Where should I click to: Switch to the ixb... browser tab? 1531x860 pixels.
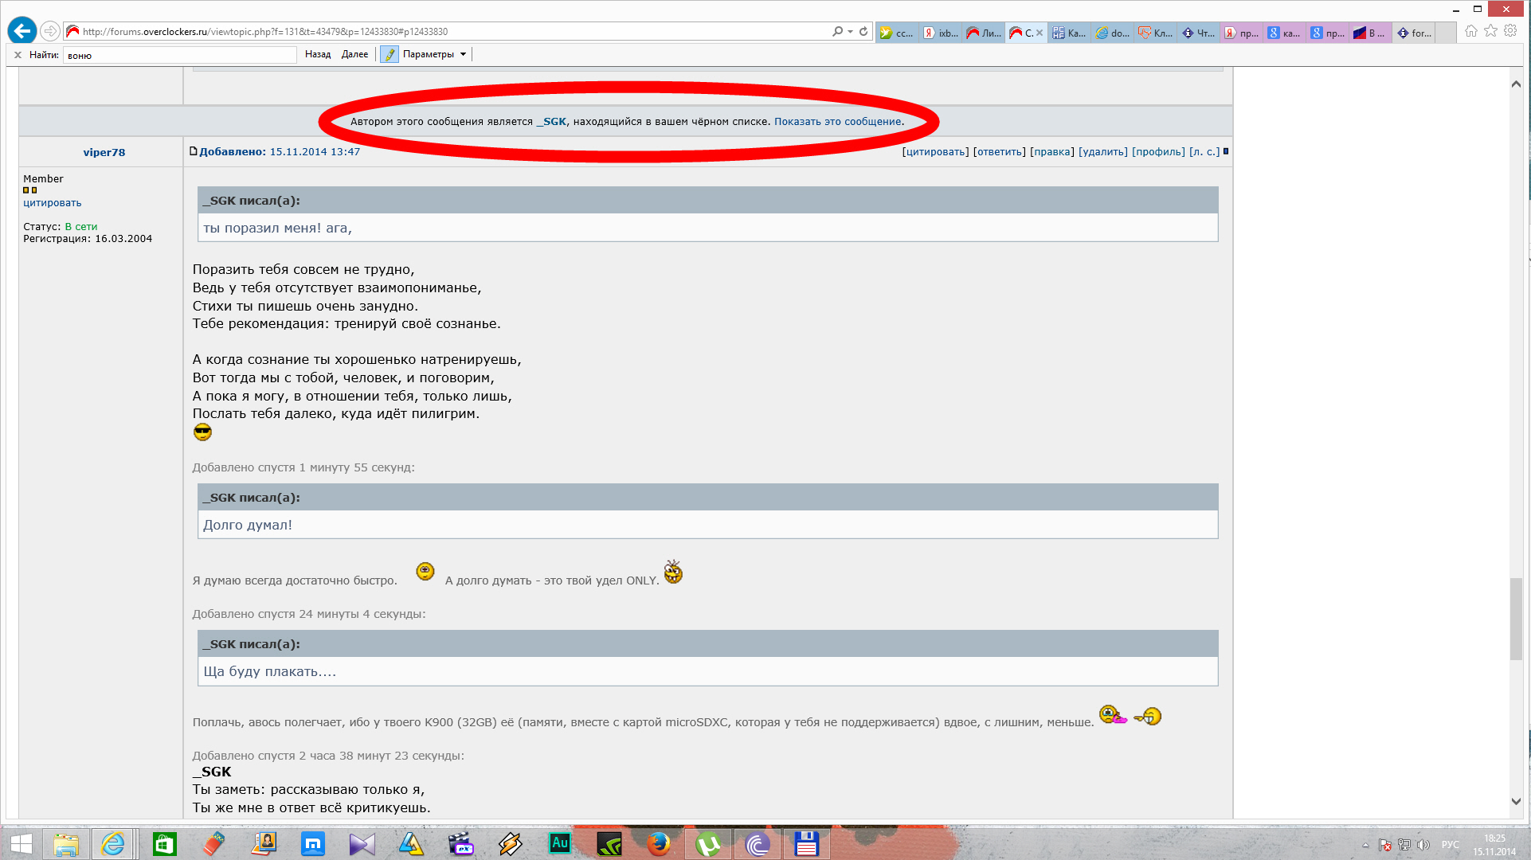click(x=941, y=33)
